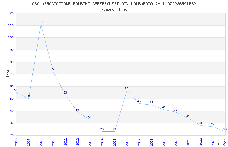
Task: Click the horizontal axis label Anno
Action: [x=221, y=144]
